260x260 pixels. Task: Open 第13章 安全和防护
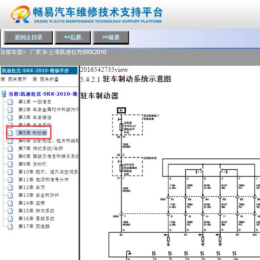(39, 195)
